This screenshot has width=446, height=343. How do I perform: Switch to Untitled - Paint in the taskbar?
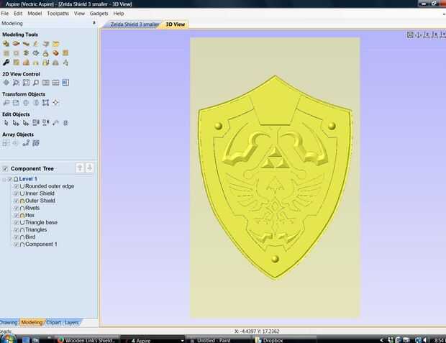[217, 340]
